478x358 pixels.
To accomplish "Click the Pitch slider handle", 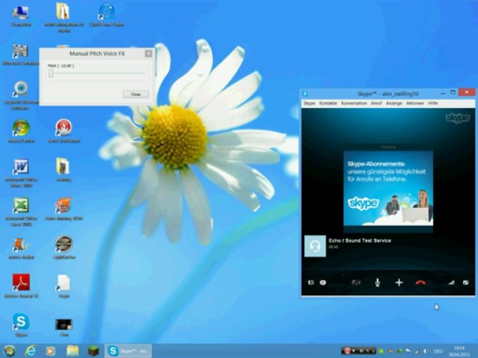I will point(51,73).
